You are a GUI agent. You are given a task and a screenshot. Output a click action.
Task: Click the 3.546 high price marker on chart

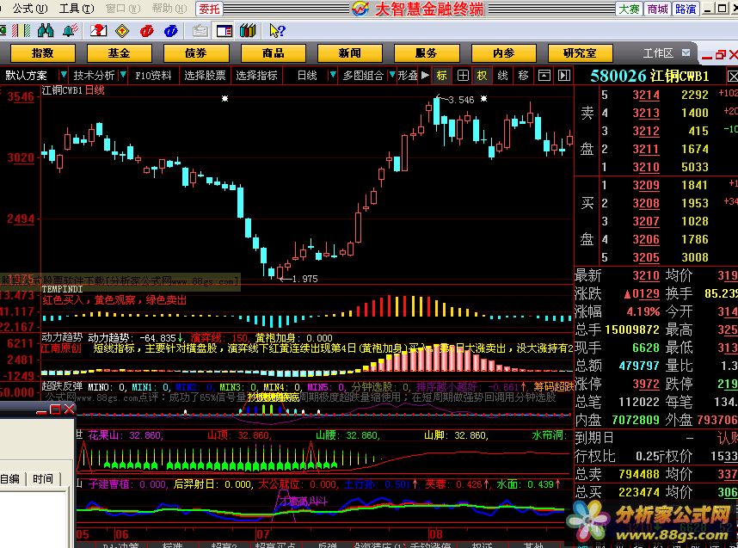[461, 100]
